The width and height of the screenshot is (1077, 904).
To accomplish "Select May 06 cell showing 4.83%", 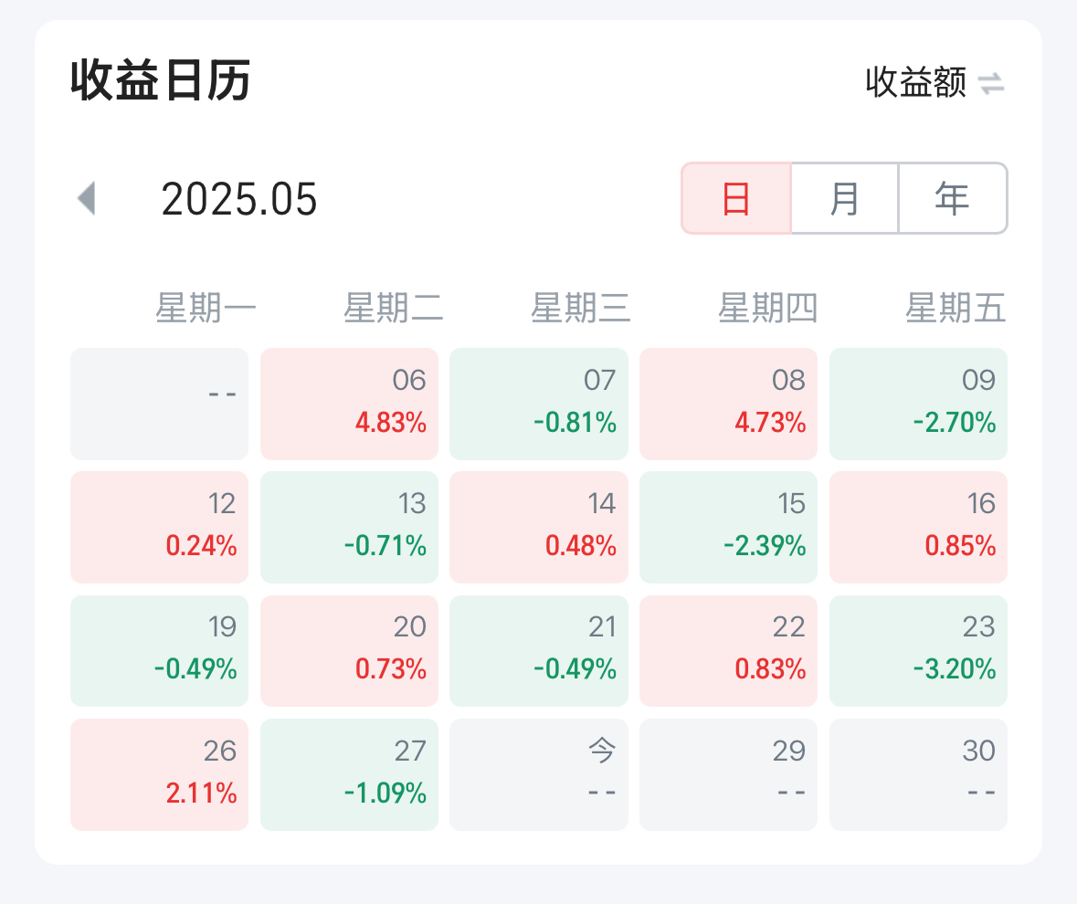I will 350,405.
